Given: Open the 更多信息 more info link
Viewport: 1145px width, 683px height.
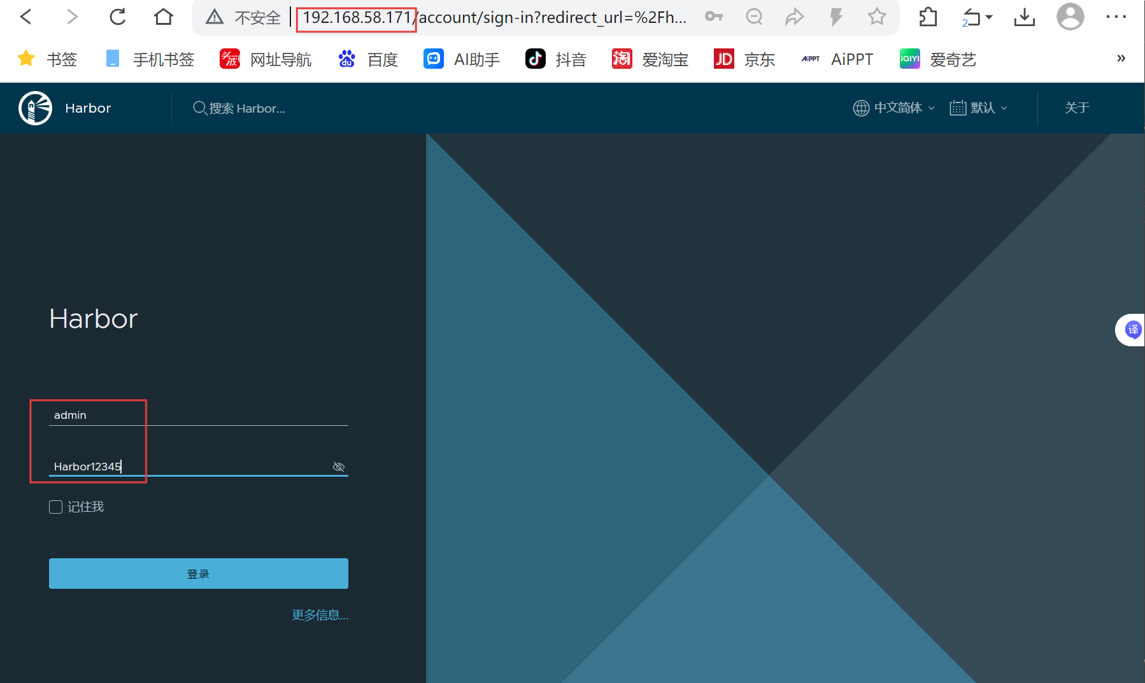Looking at the screenshot, I should pyautogui.click(x=320, y=615).
